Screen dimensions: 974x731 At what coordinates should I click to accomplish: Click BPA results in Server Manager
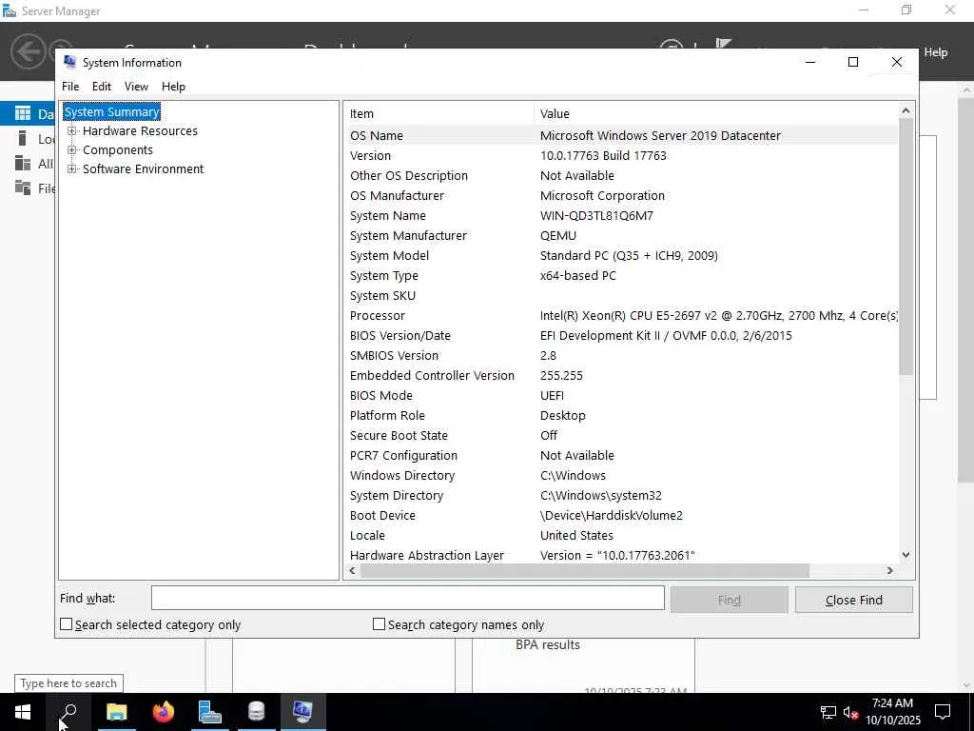(x=547, y=645)
